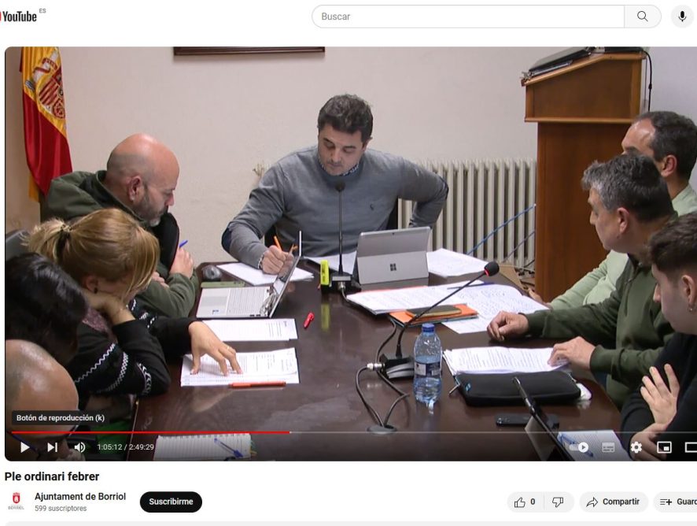Expand the video sharing options via Compartir
Image resolution: width=697 pixels, height=526 pixels.
(614, 502)
